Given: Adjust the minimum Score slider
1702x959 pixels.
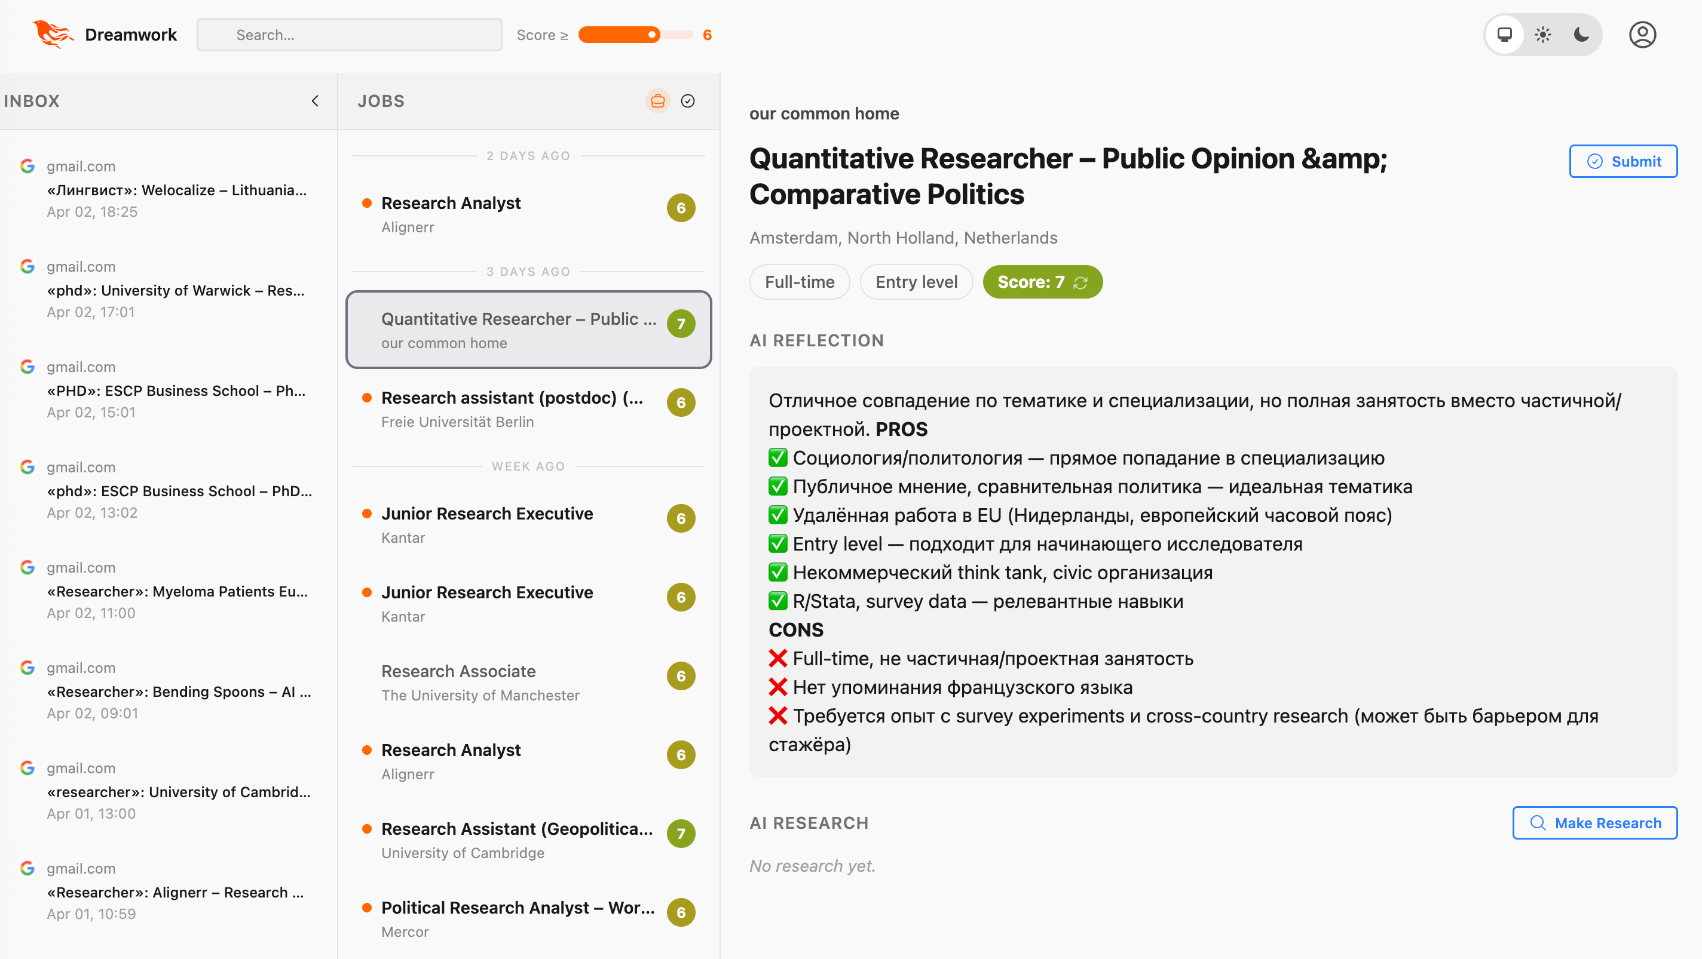Looking at the screenshot, I should (x=652, y=34).
